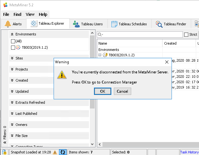Click the filter panel scroll-up arrow

[x=92, y=33]
